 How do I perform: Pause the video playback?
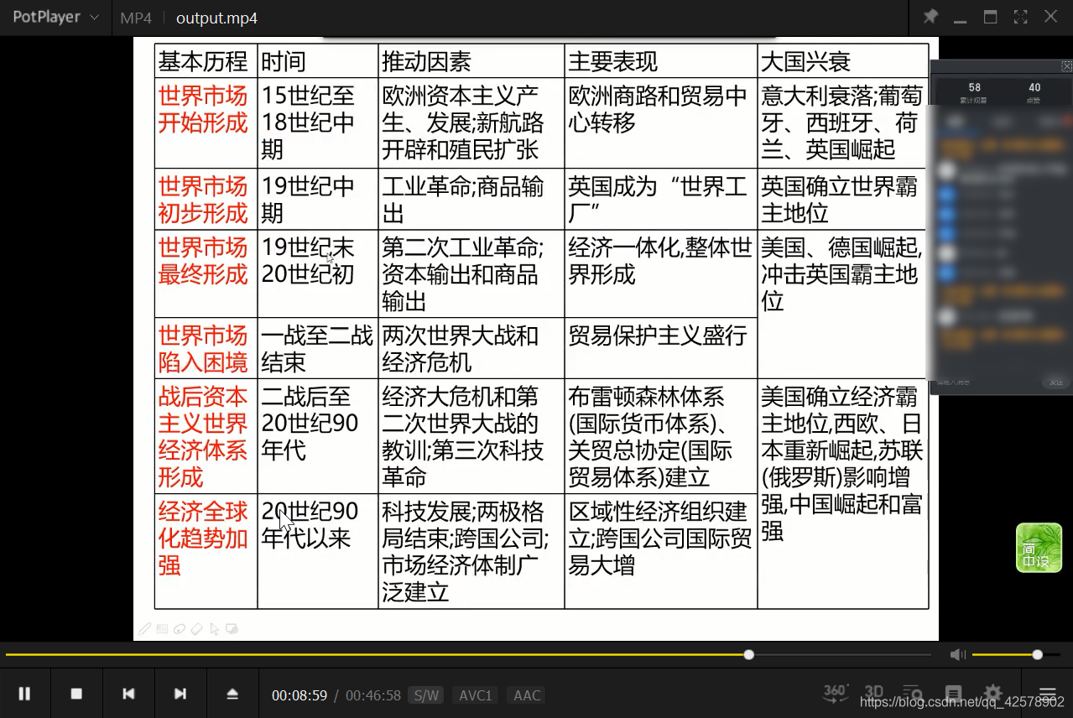point(24,694)
